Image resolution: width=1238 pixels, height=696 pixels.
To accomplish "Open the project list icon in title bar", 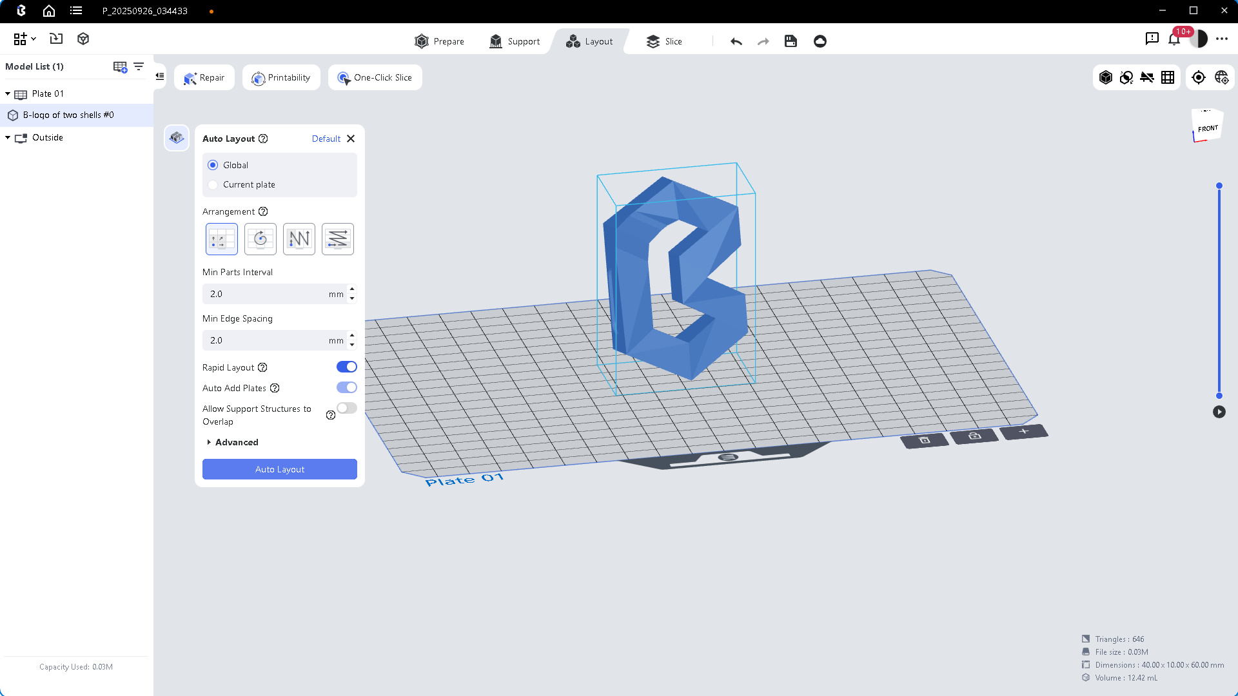I will pos(76,11).
